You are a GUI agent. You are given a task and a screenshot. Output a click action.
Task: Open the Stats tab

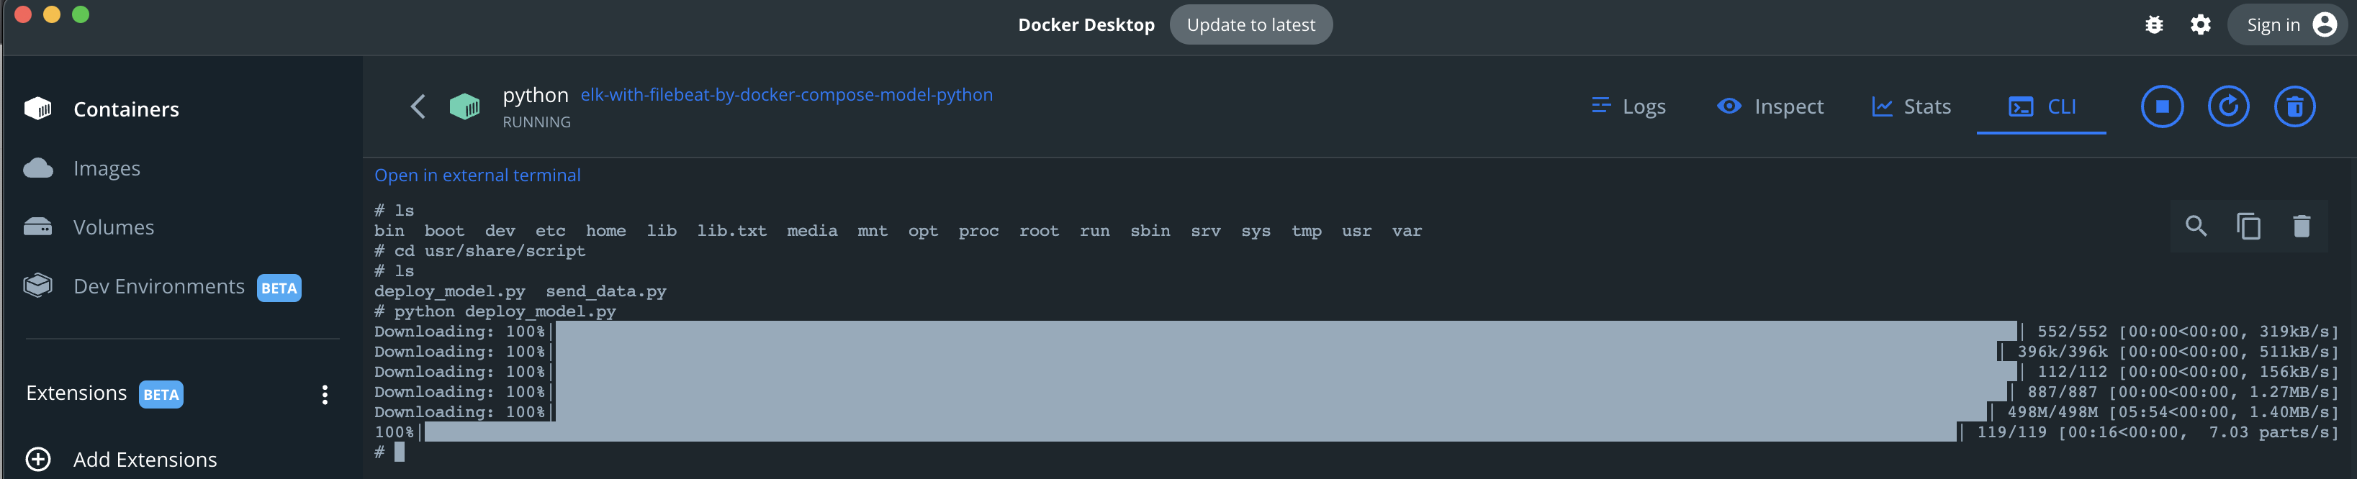pyautogui.click(x=1911, y=107)
